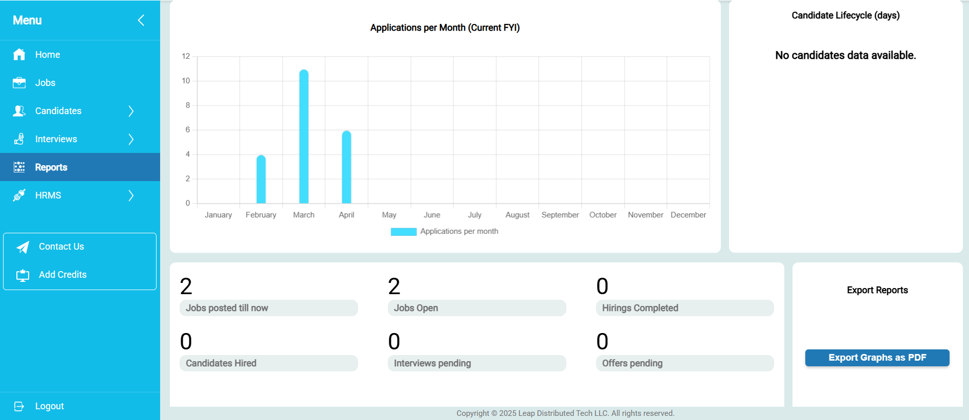Click the March bar in the chart

[x=304, y=137]
